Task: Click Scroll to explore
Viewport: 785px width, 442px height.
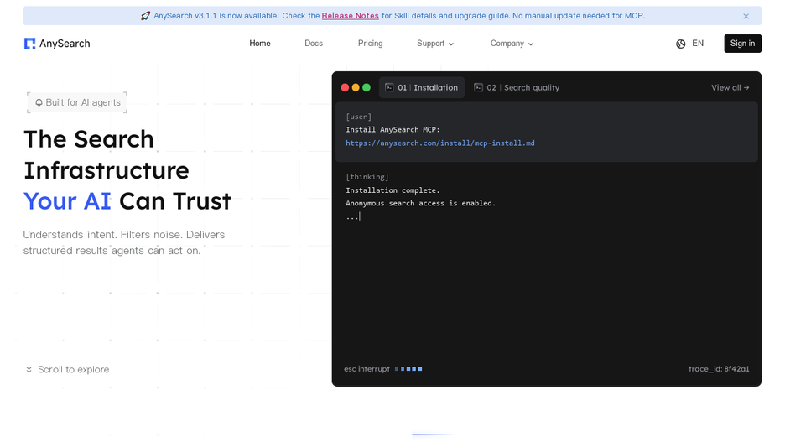Action: (68, 369)
